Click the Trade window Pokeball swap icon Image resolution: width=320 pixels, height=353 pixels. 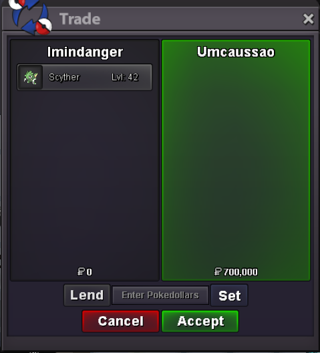click(31, 17)
